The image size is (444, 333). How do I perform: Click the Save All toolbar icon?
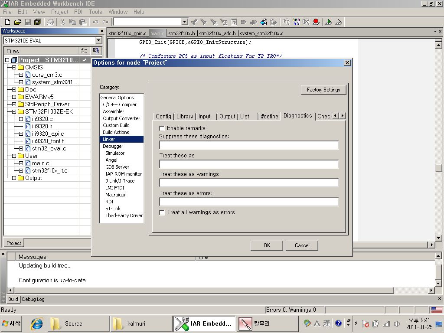pyautogui.click(x=38, y=22)
